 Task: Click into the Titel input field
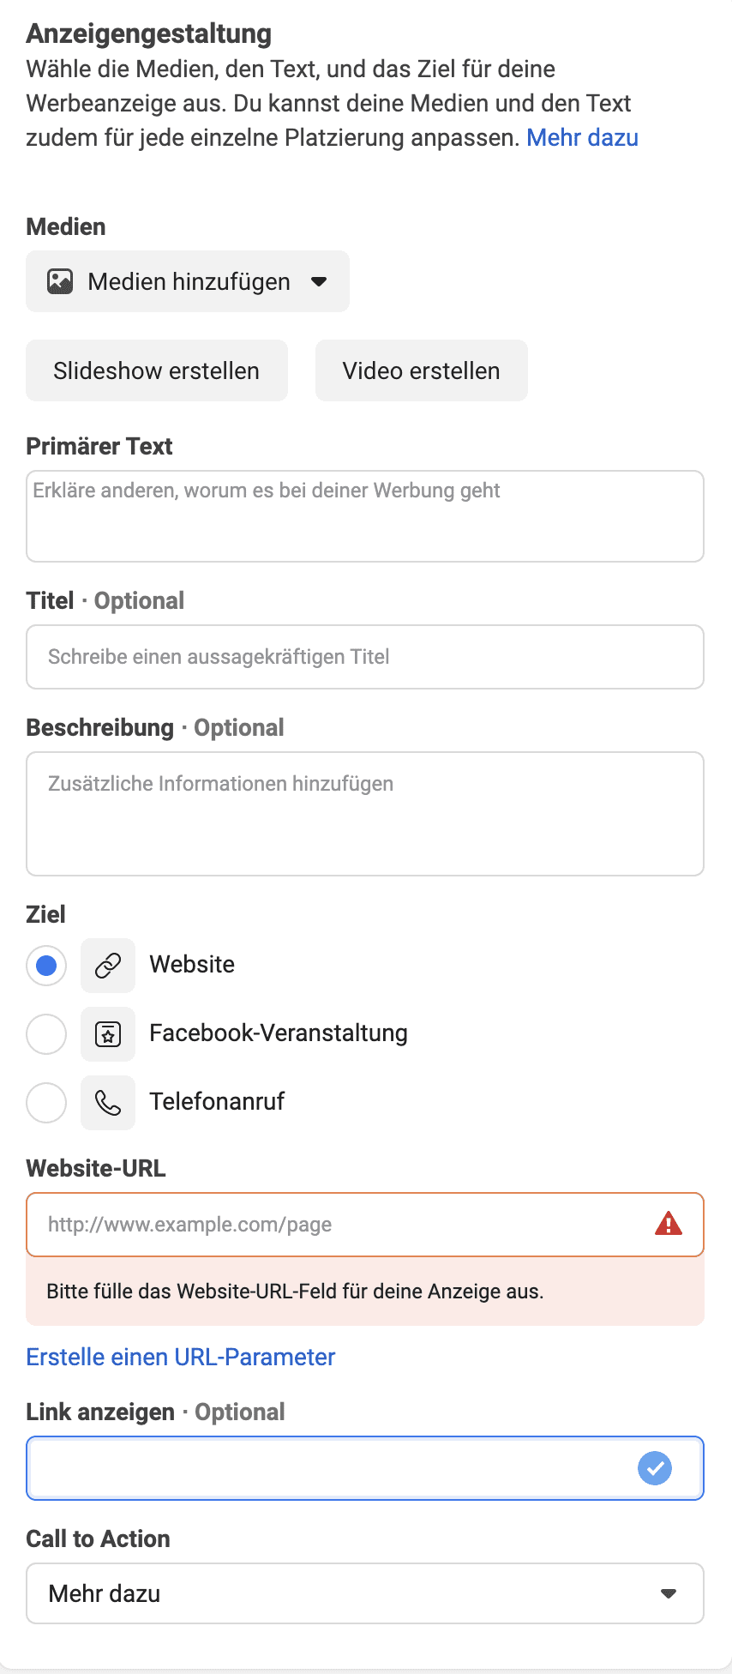click(365, 657)
